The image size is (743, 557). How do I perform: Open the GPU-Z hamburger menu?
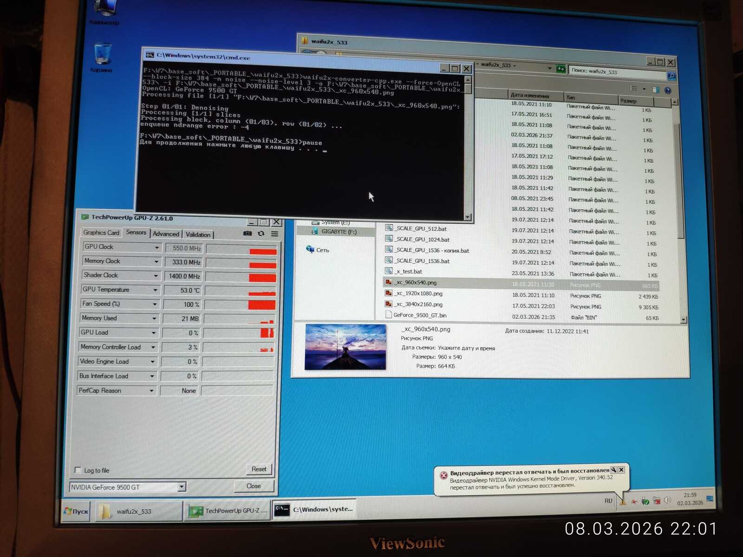click(274, 234)
